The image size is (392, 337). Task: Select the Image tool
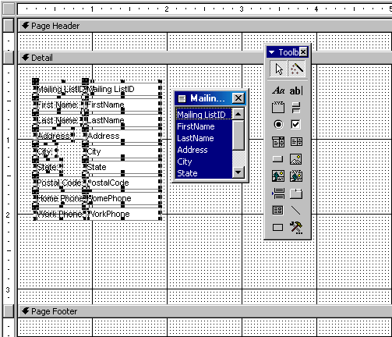point(296,159)
